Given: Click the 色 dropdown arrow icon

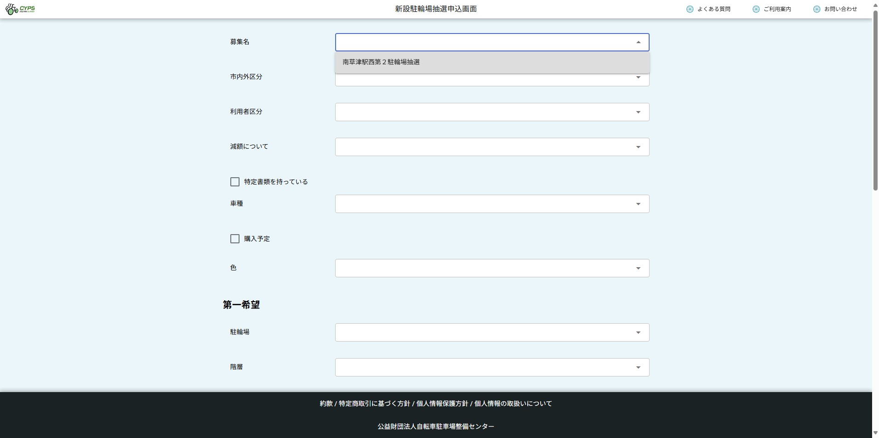Looking at the screenshot, I should tap(638, 268).
